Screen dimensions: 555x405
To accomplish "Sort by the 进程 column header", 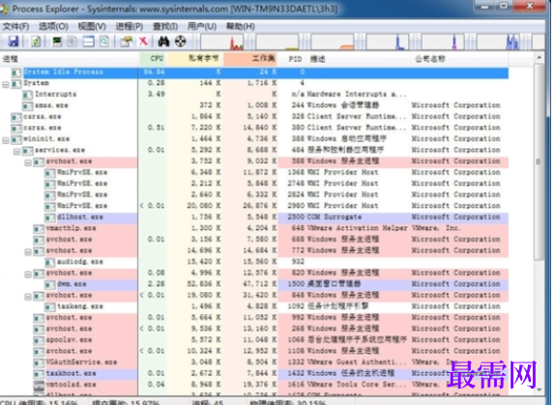I will click(x=70, y=59).
